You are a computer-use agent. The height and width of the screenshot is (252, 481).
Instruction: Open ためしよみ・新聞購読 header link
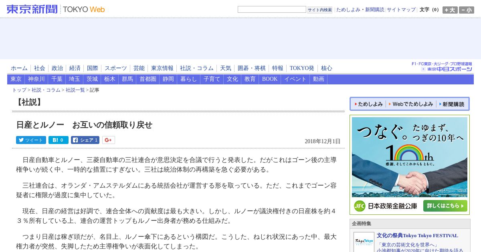(x=360, y=10)
